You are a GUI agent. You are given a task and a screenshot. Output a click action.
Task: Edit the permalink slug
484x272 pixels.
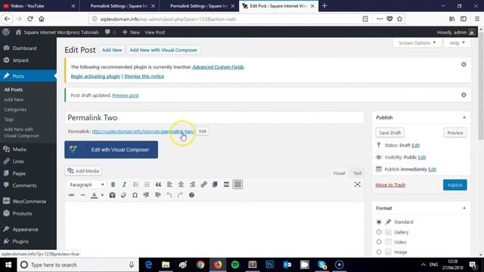pyautogui.click(x=203, y=131)
